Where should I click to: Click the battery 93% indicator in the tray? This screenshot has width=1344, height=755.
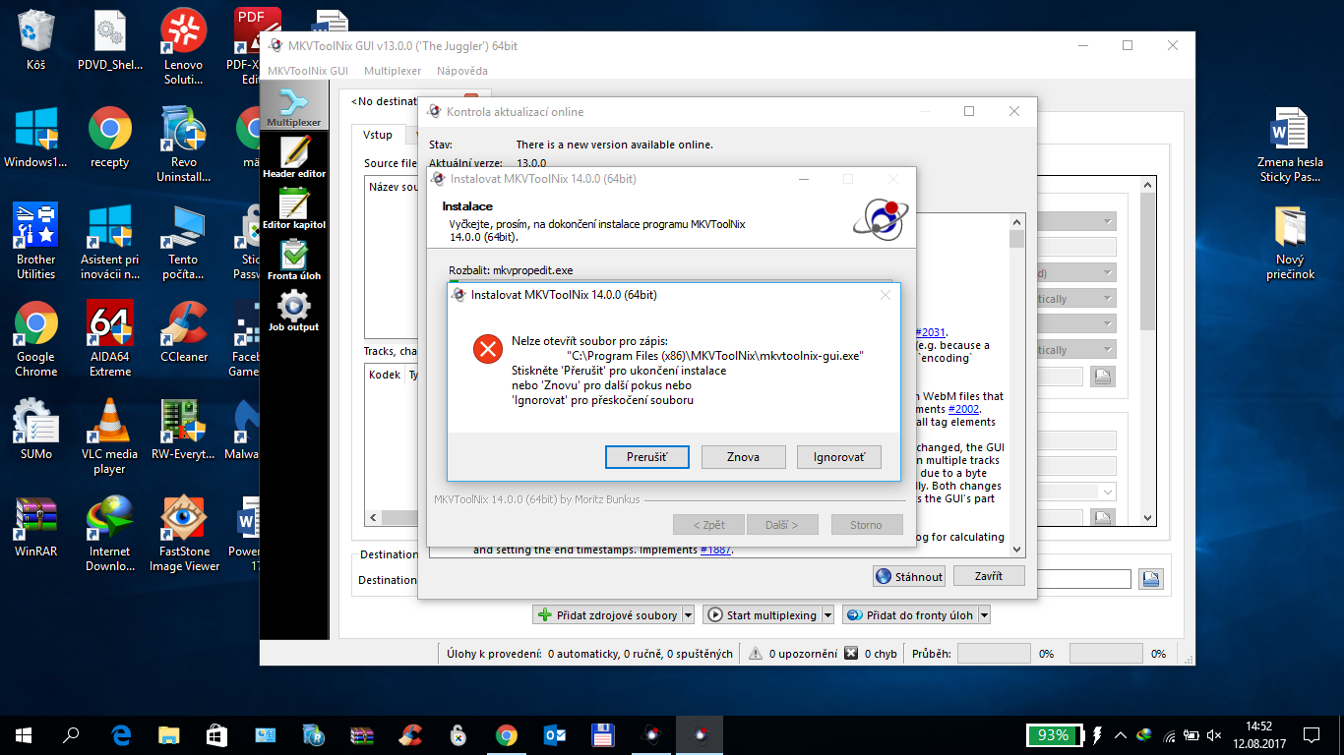pyautogui.click(x=1053, y=734)
